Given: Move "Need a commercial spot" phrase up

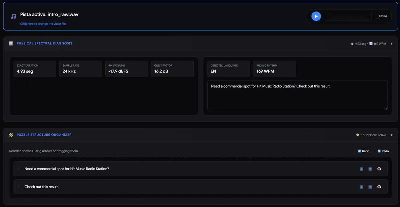Looking at the screenshot, I should 361,169.
